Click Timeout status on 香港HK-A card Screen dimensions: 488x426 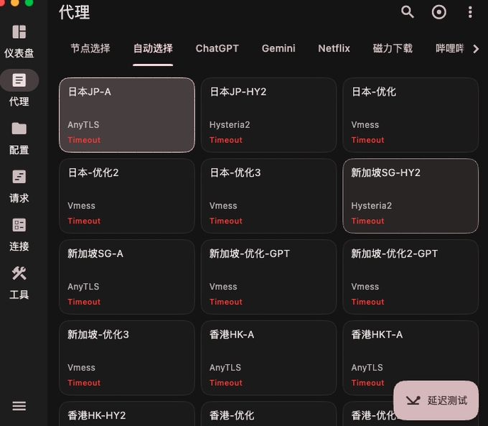tap(226, 383)
